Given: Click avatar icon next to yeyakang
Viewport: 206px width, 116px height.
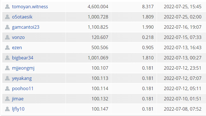Looking at the screenshot, I should 8,78.
